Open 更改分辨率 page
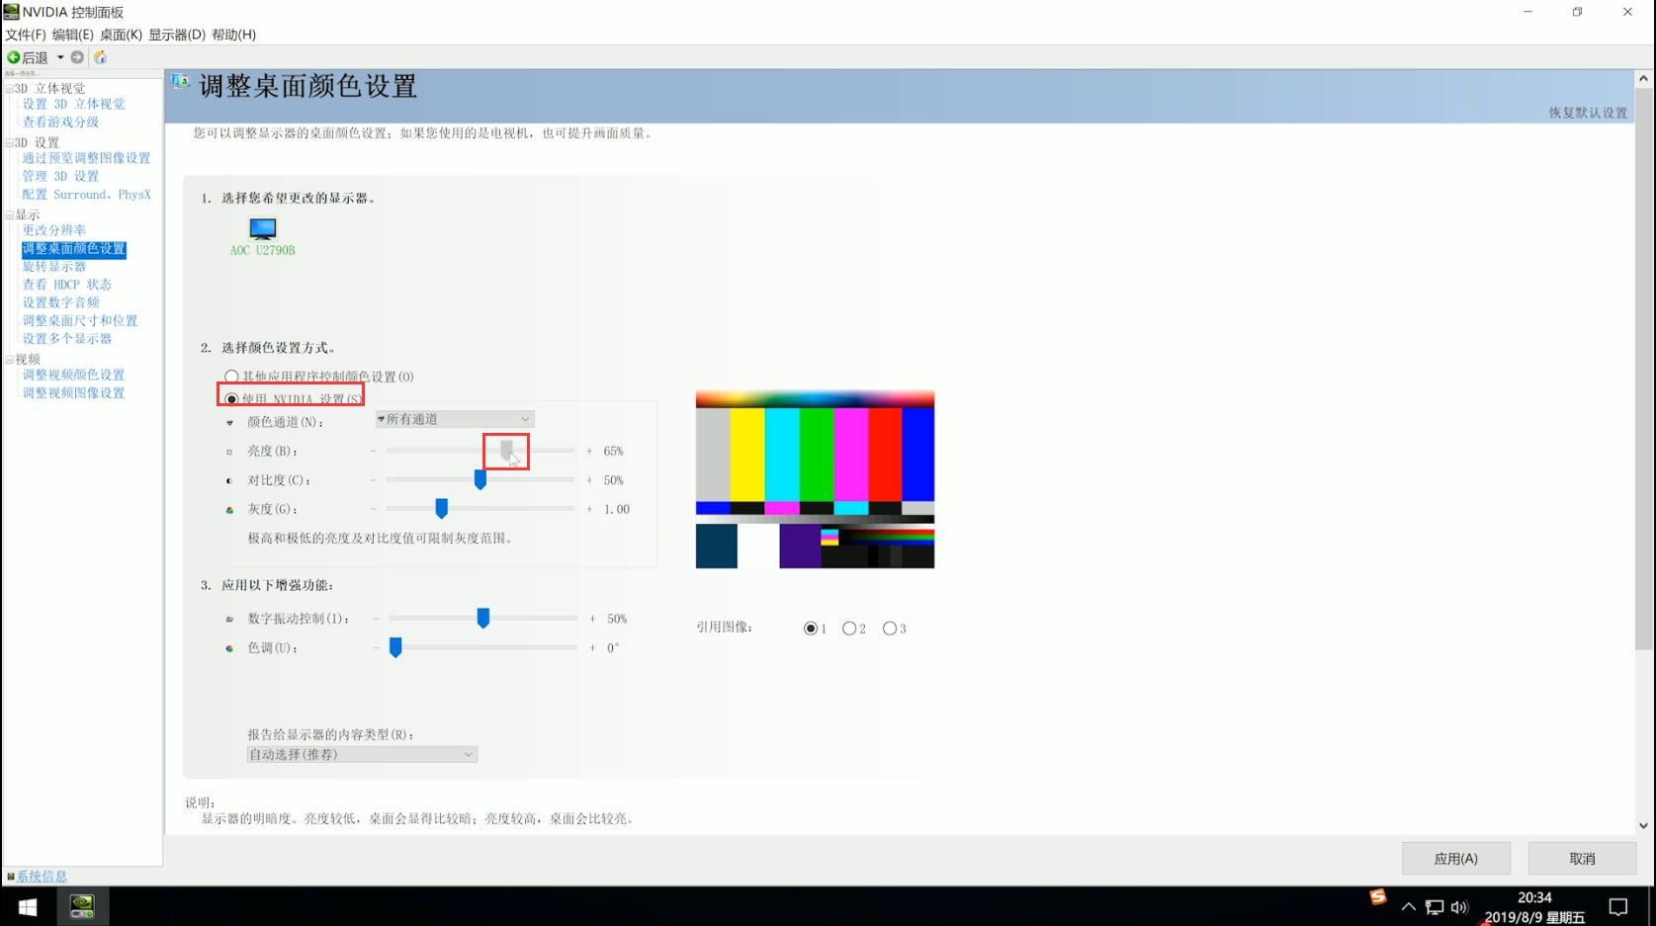 (54, 230)
